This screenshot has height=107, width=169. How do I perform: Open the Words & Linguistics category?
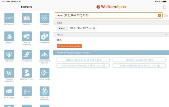(x=9, y=73)
